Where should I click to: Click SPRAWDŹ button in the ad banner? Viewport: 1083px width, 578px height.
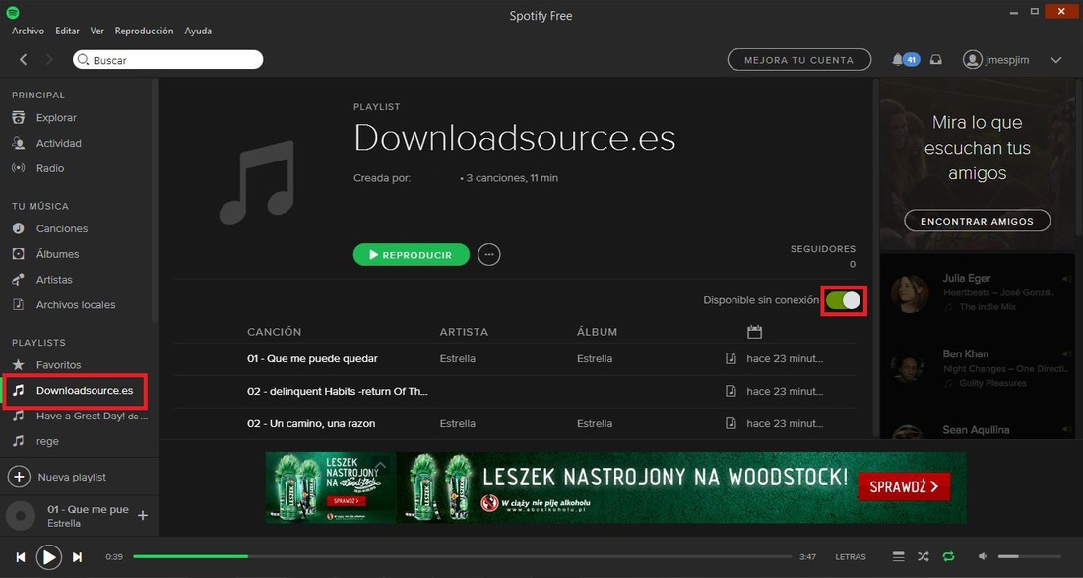[904, 486]
